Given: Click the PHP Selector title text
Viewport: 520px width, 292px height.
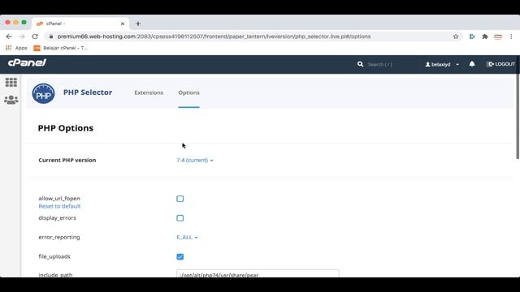Looking at the screenshot, I should point(88,92).
